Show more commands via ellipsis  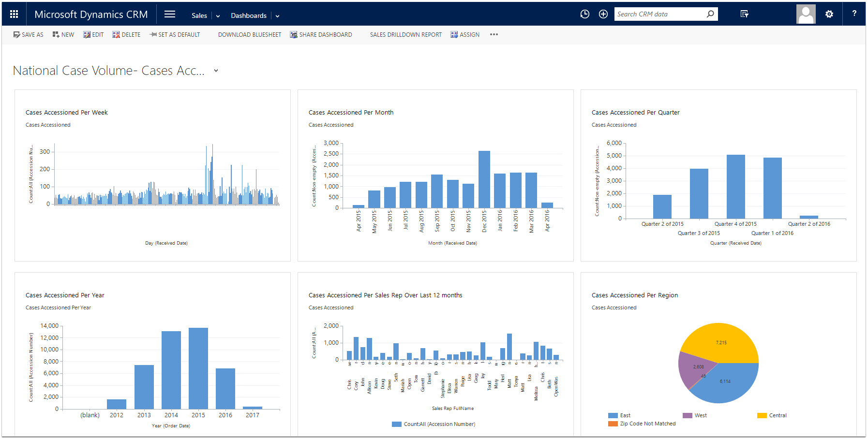(x=494, y=35)
